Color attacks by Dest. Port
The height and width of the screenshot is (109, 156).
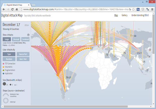pos(23,59)
